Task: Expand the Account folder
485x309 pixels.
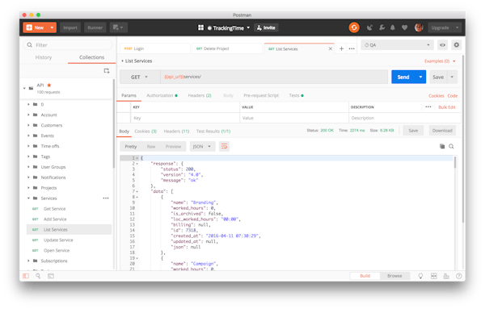Action: point(28,115)
